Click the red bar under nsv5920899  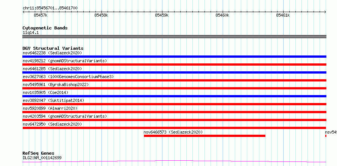174,112
